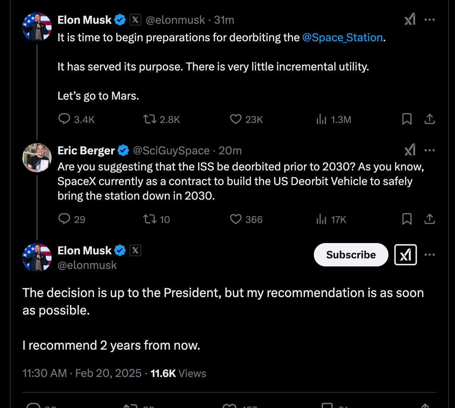Like Eric Berger's tweet
This screenshot has width=455, height=408.
pos(236,219)
